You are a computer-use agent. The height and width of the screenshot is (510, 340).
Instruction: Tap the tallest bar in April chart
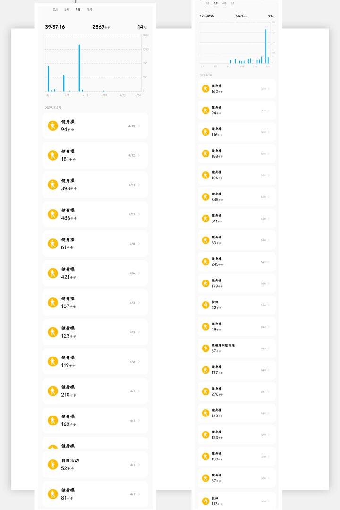click(79, 68)
